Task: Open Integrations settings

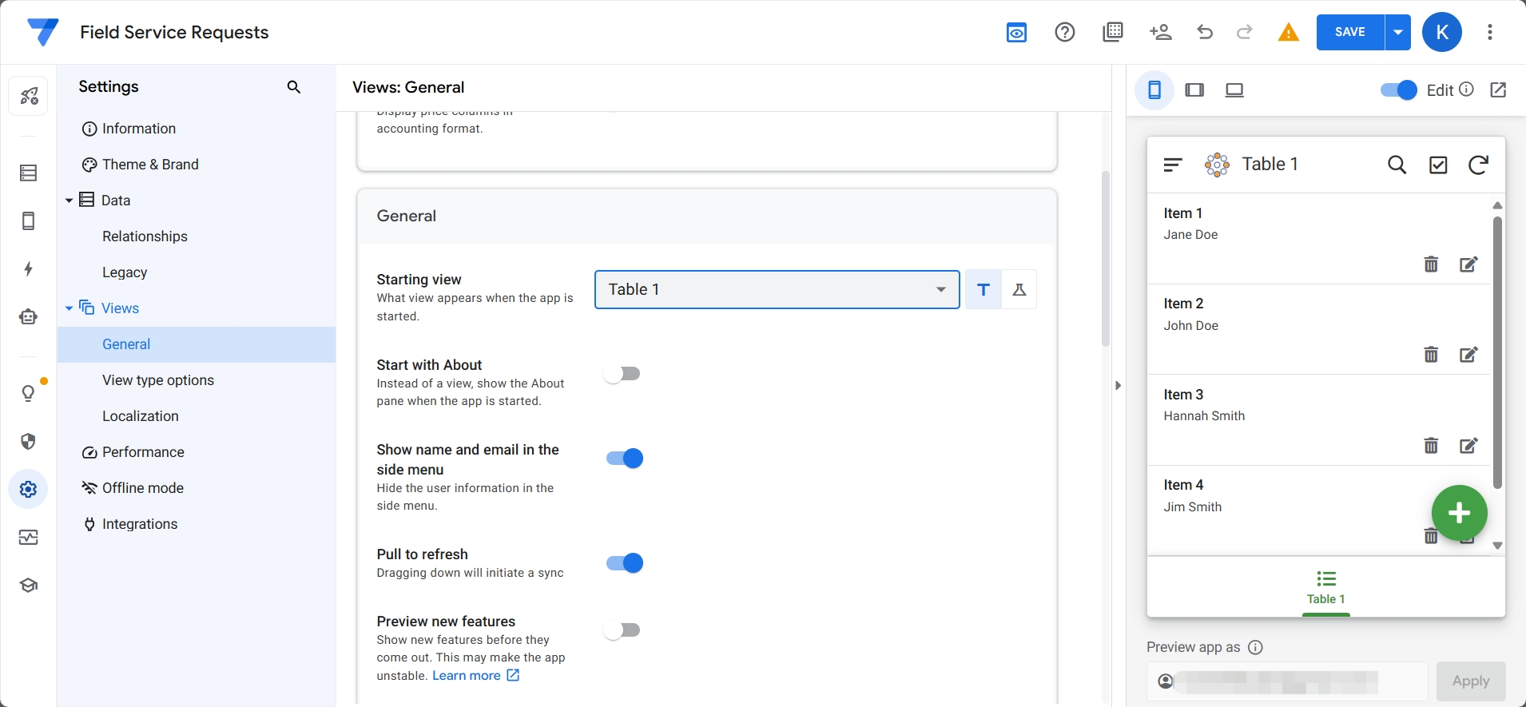Action: (197, 524)
